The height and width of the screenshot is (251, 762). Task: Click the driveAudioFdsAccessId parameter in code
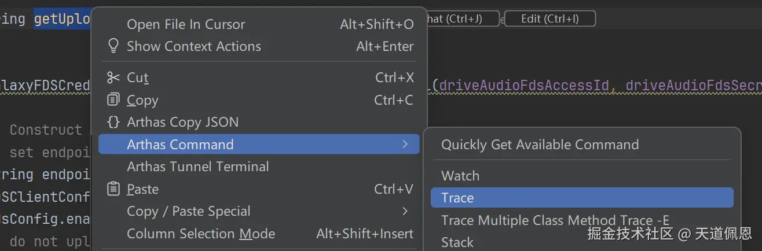(524, 86)
